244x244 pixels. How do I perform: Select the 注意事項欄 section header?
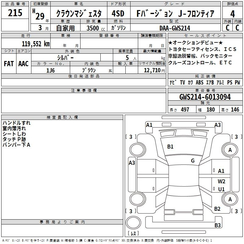pyautogui.click(x=84, y=90)
